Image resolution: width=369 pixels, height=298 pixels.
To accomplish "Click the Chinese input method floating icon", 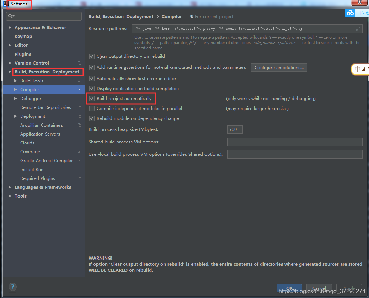I will click(x=360, y=69).
